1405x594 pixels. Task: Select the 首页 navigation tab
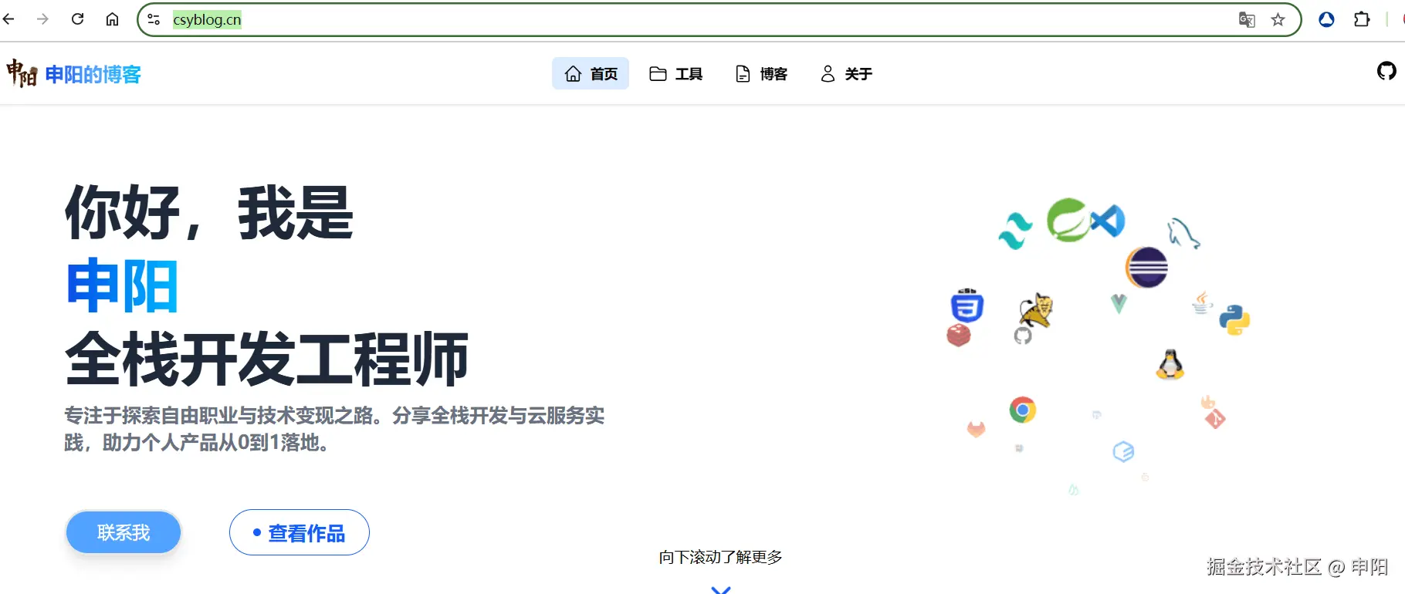pos(591,73)
